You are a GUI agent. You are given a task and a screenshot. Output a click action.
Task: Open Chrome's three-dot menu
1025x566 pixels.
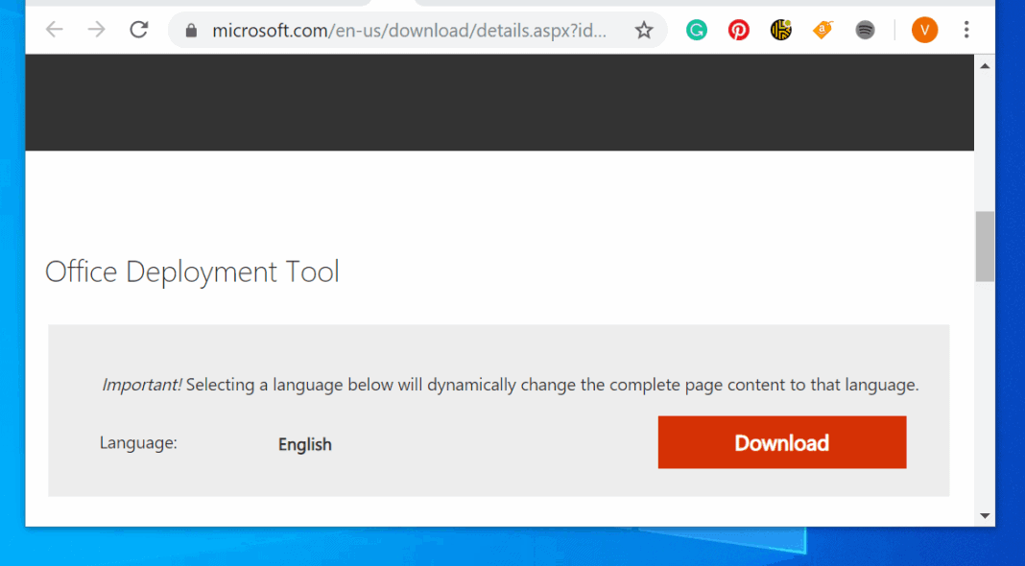click(x=966, y=30)
